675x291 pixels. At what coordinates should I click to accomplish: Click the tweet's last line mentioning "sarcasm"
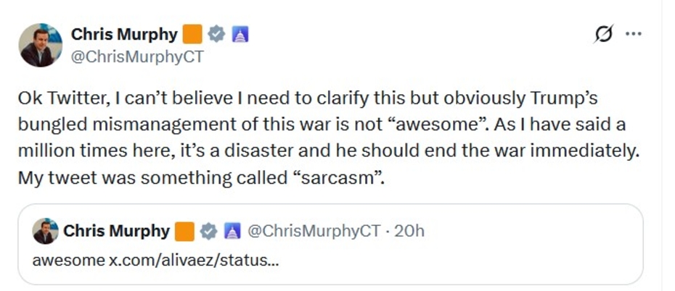201,177
